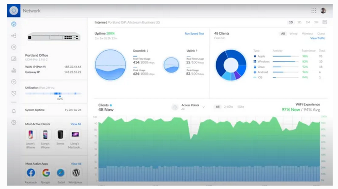The image size is (338, 189).
Task: Click the Utilization bar marker
Action: click(60, 96)
